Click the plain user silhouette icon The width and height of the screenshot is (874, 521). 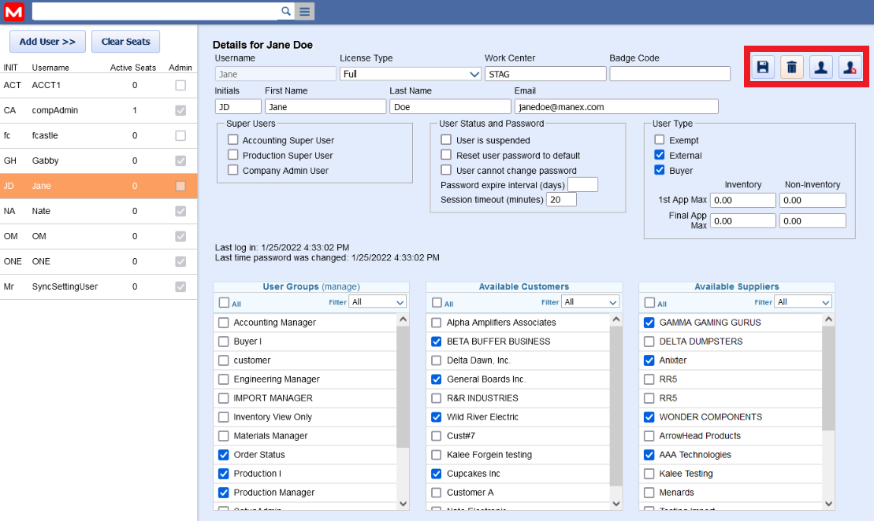point(820,68)
